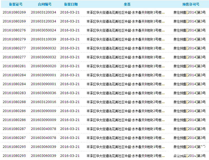Select contract number 201603060020
Image resolution: width=209 pixels, height=160 pixels.
(43, 66)
